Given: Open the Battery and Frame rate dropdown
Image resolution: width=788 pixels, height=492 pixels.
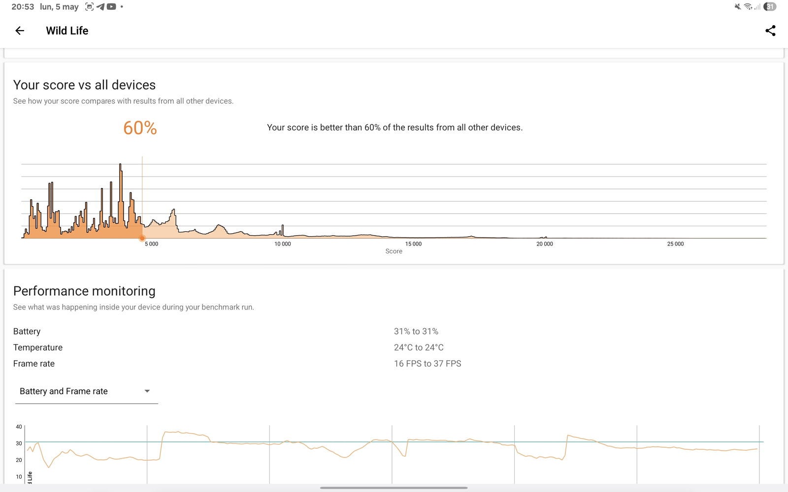Looking at the screenshot, I should (64, 391).
